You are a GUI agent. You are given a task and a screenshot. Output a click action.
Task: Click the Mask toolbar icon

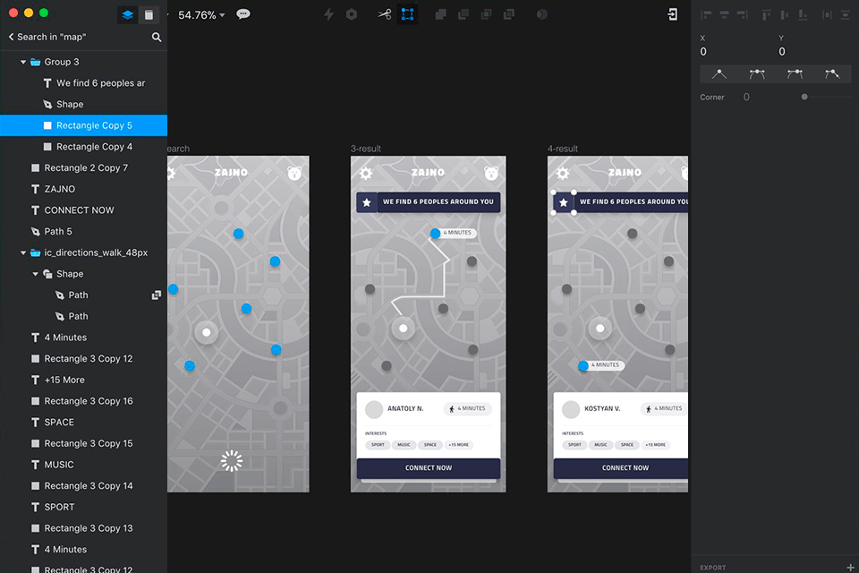coord(542,14)
